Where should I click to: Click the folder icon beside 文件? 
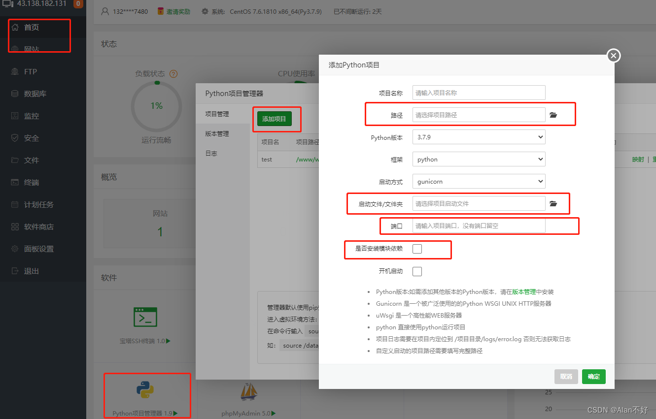pyautogui.click(x=15, y=160)
